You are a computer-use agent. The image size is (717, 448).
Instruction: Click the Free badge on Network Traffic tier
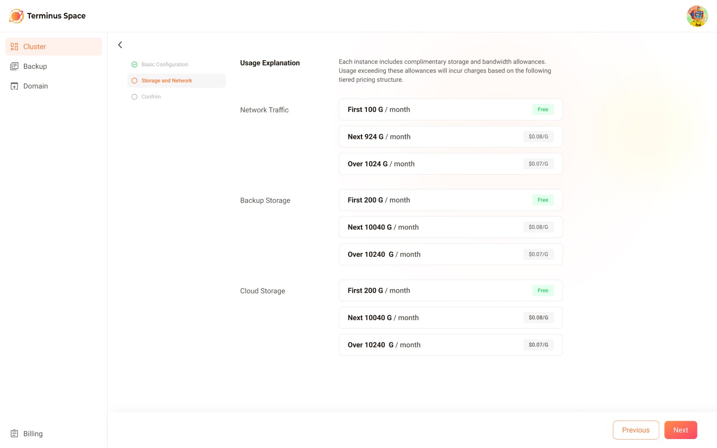(x=543, y=109)
